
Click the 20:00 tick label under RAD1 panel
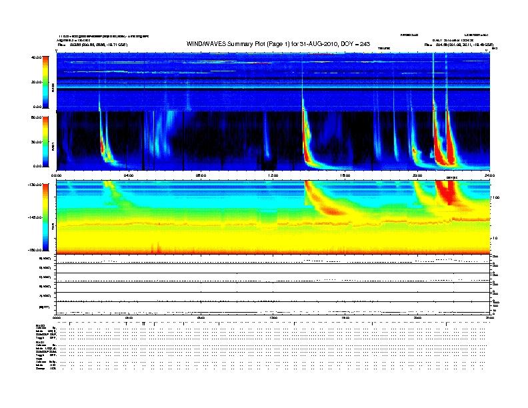[x=417, y=175]
